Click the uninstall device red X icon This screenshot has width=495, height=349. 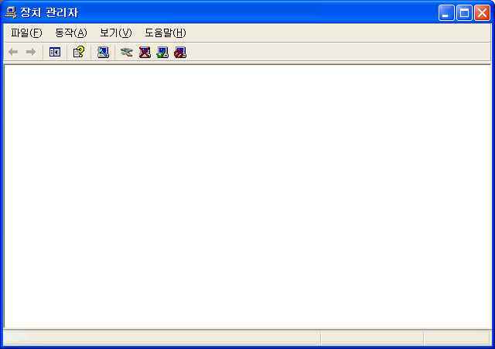coord(145,52)
